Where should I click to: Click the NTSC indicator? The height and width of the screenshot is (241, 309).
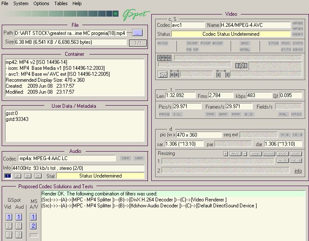tap(296, 115)
